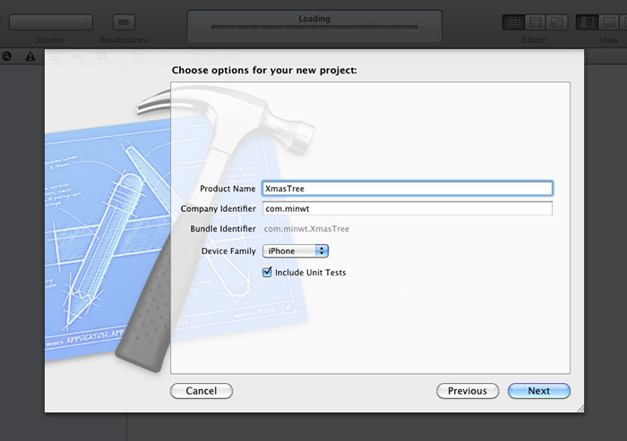Select the Bundle Identifier text com.minwt.XmasTree

[306, 229]
